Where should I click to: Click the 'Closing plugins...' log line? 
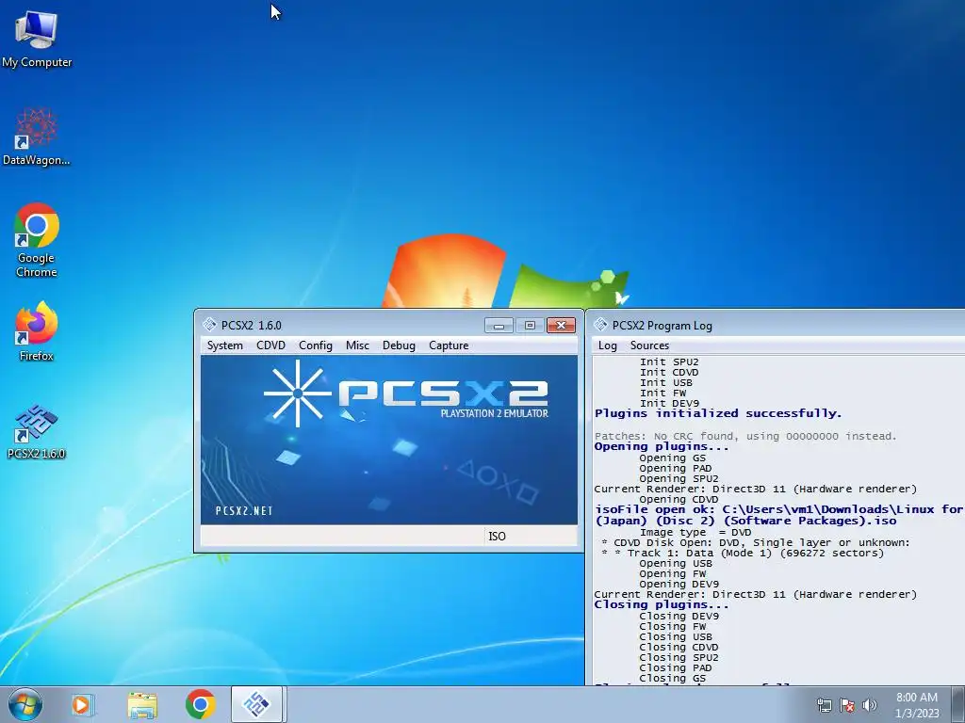point(662,605)
